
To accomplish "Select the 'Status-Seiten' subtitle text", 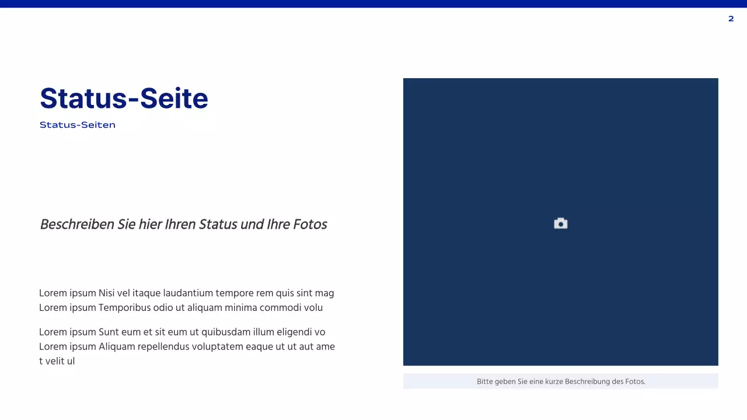I will (x=77, y=124).
